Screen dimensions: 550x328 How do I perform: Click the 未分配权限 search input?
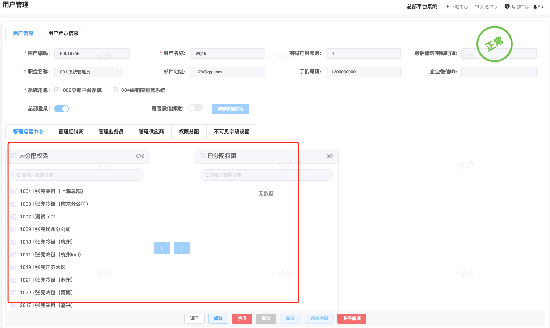click(x=78, y=175)
